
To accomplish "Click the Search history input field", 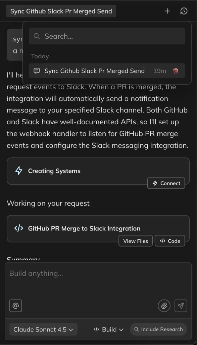I will point(107,36).
